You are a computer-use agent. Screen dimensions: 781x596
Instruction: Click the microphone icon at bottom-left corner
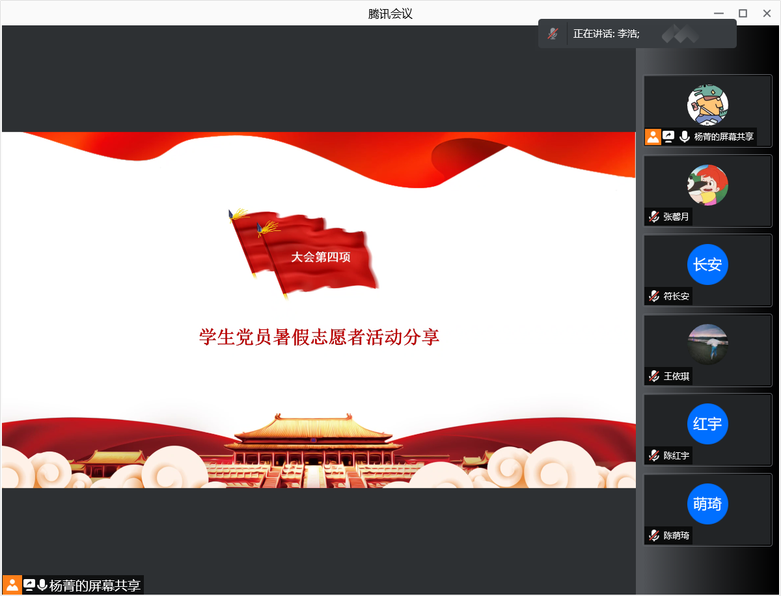42,585
